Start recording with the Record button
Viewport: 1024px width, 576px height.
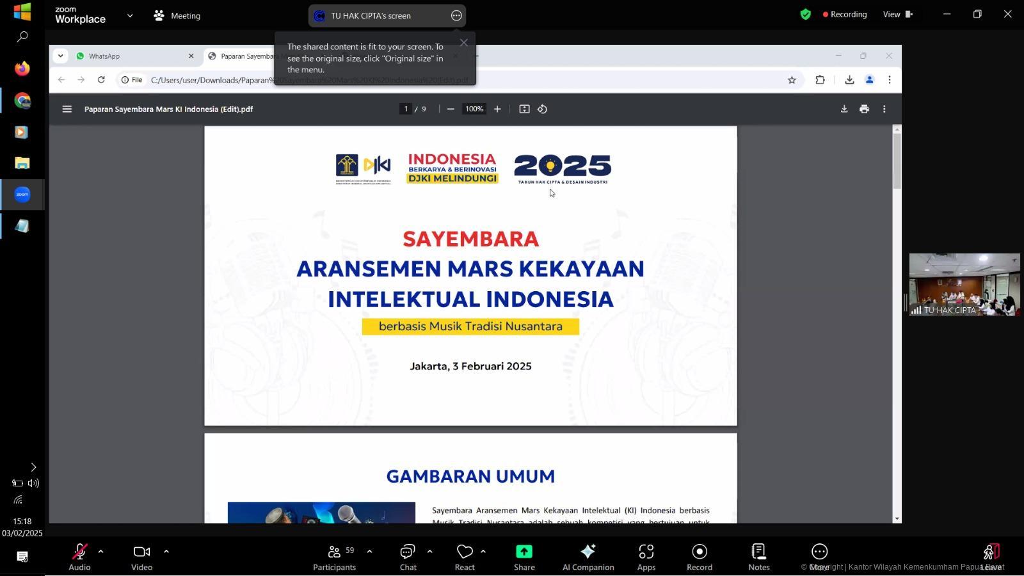699,557
